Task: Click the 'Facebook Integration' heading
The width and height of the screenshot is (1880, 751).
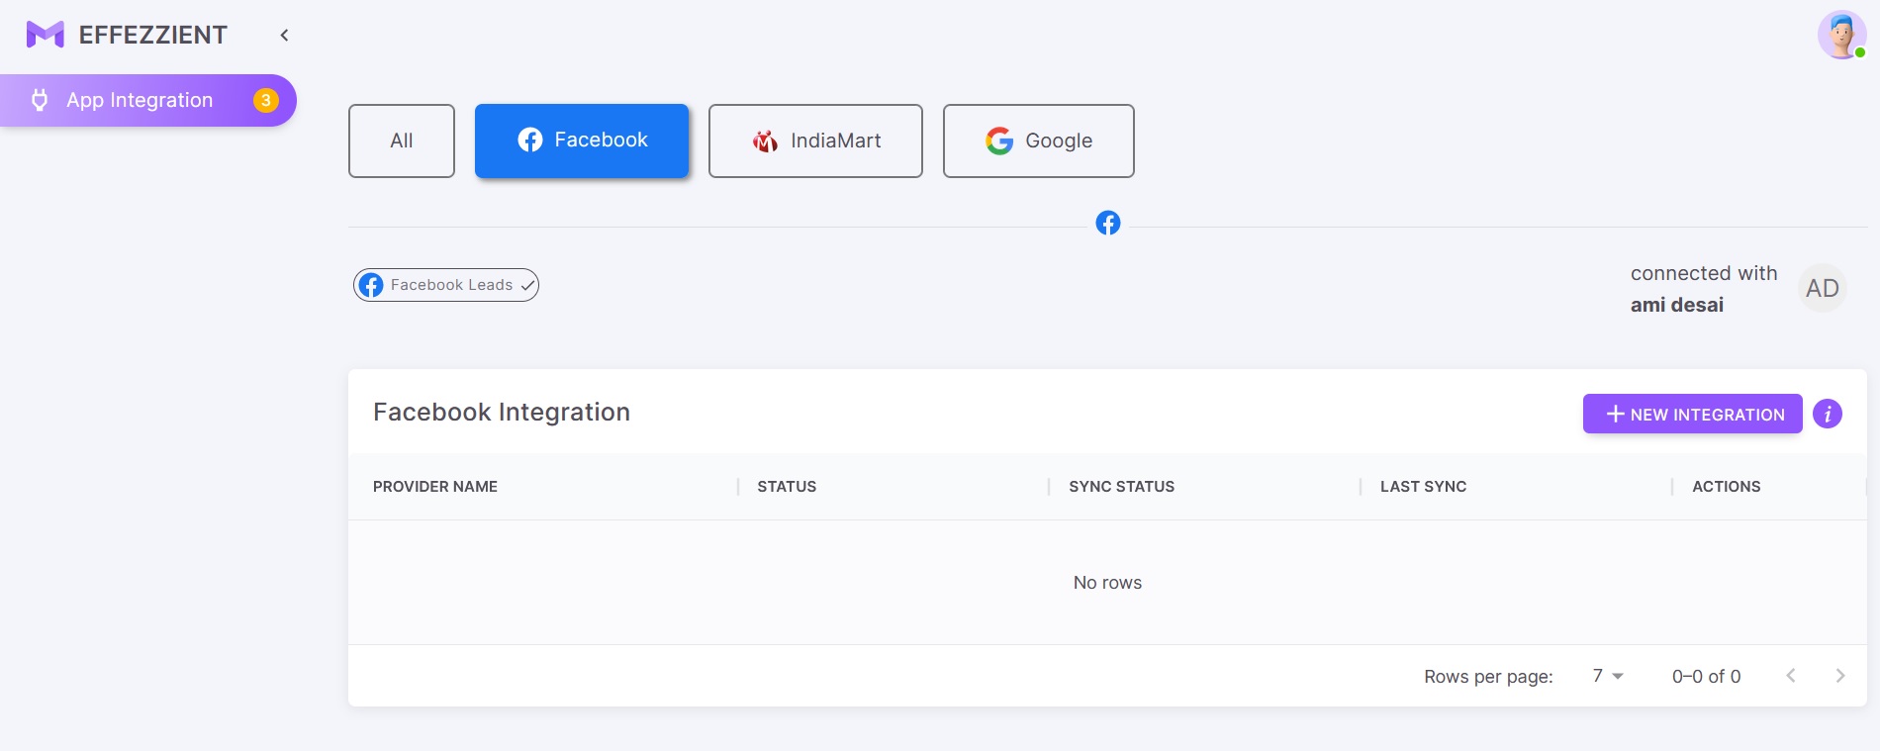Action: tap(502, 413)
